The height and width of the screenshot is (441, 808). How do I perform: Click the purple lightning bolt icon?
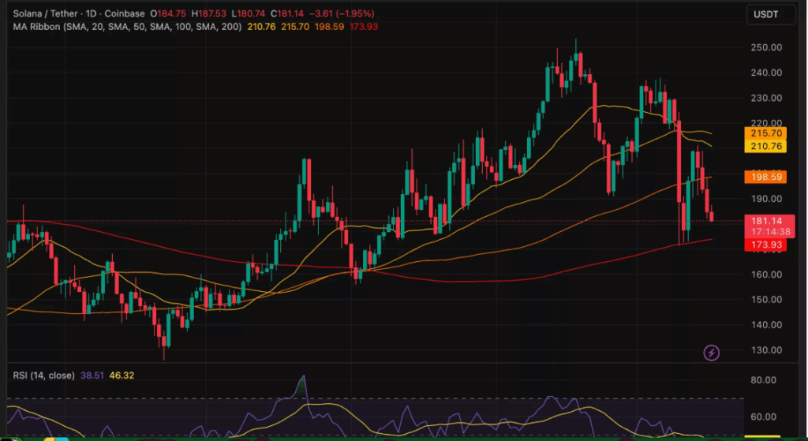coord(712,353)
